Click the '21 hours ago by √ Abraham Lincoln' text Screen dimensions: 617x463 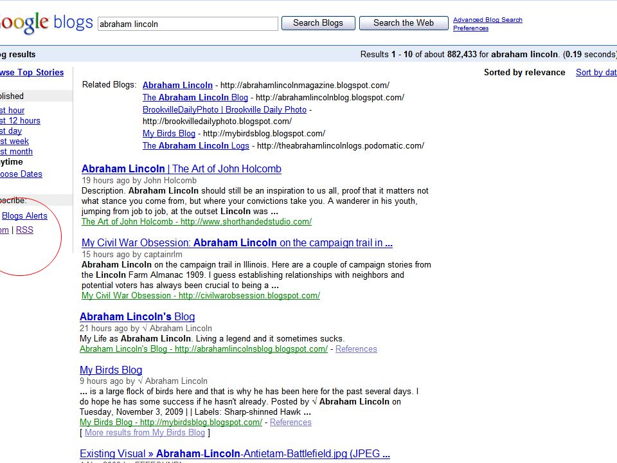click(146, 329)
